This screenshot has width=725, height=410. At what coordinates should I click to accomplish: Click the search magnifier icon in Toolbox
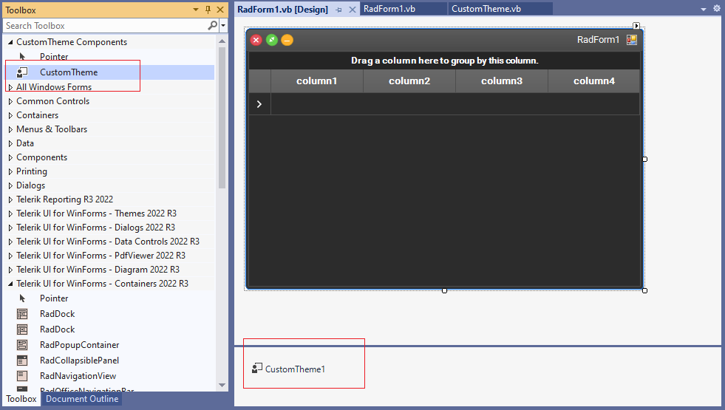coord(212,25)
